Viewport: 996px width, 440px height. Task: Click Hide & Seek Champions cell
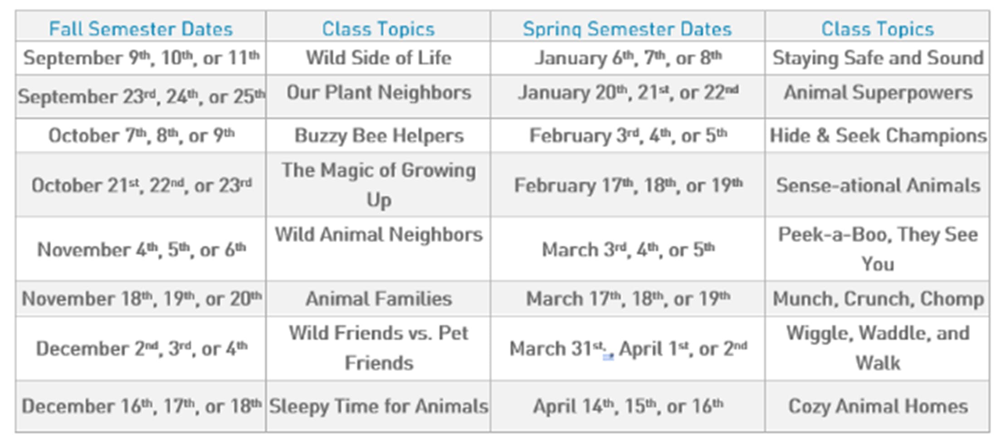[878, 135]
